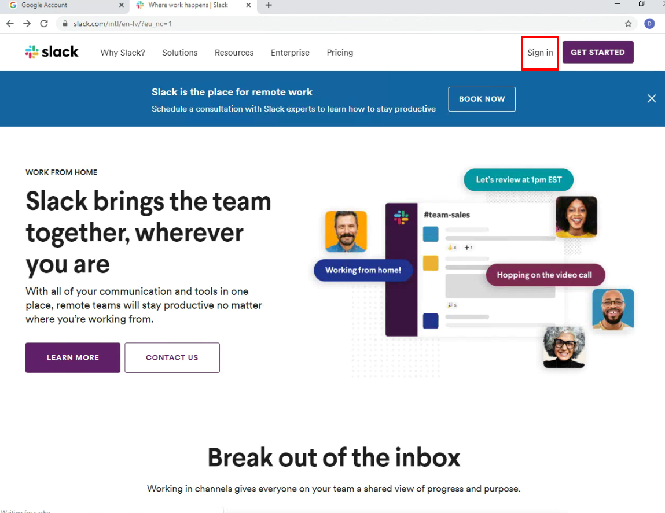Viewport: 665px width, 513px height.
Task: Click the Slack logo in header
Action: click(52, 52)
